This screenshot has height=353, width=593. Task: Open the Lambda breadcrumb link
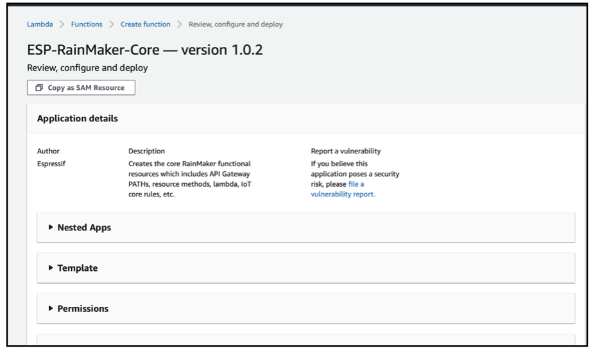click(40, 24)
